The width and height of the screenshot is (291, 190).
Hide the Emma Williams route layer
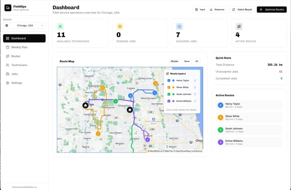click(168, 101)
